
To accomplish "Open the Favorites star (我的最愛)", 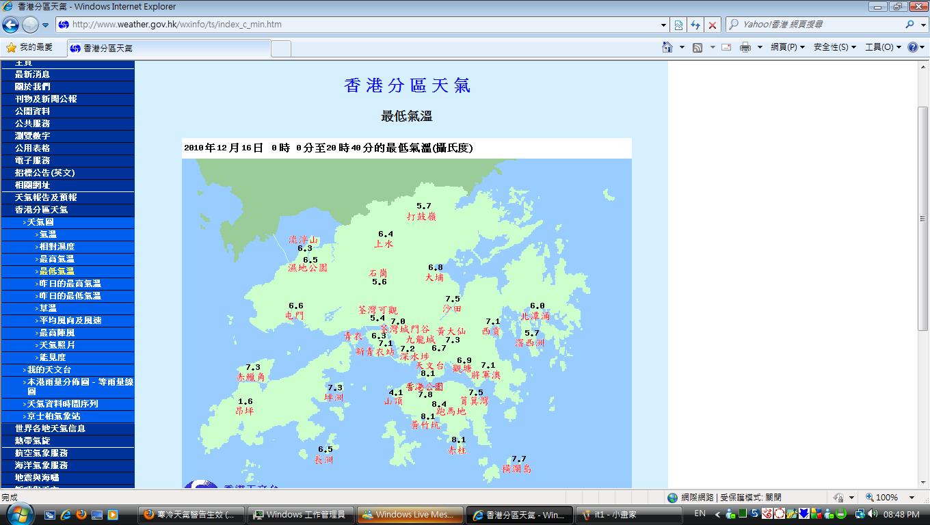I will pyautogui.click(x=29, y=48).
